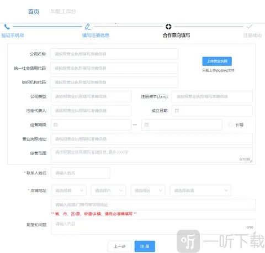This screenshot has width=265, height=253.
Task: Click the blue 注册 button
Action: [x=145, y=246]
